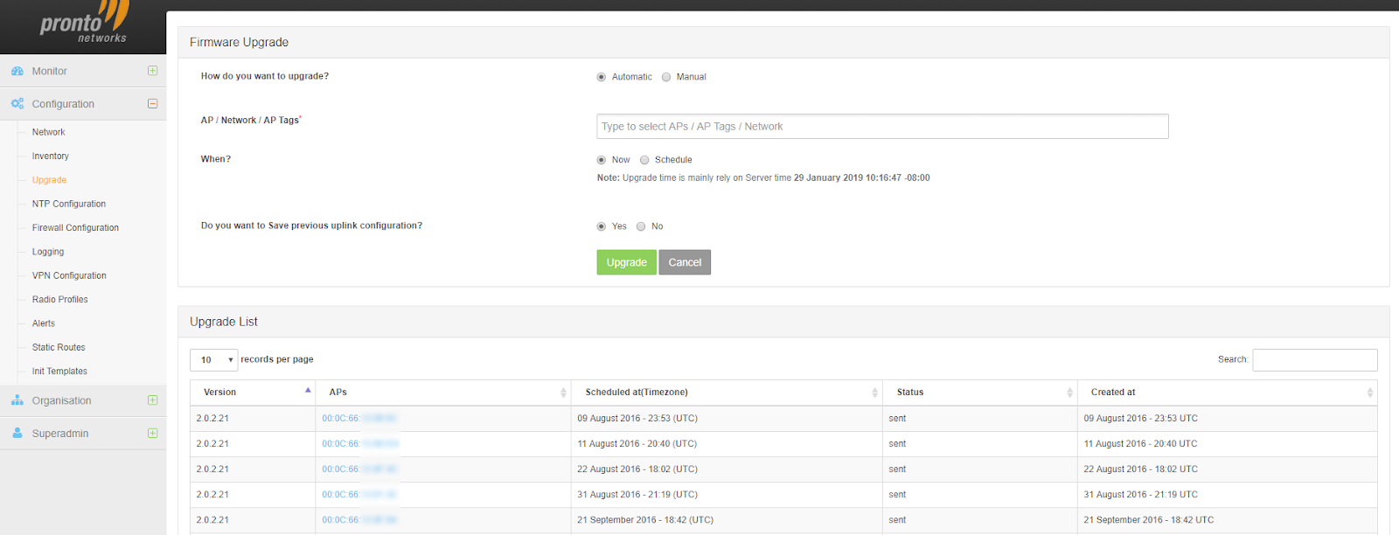Open AP link in 09 August 2016 row

coord(359,419)
